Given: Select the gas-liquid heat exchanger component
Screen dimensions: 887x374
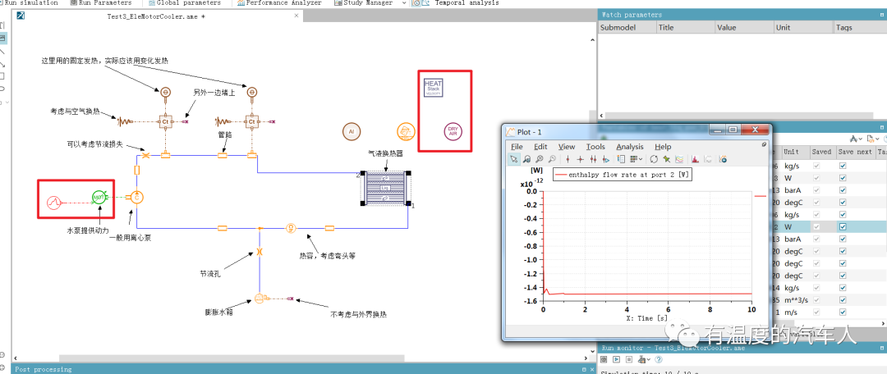Looking at the screenshot, I should click(x=385, y=188).
